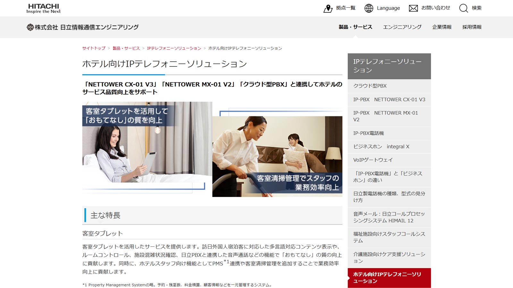Click the *1 Property Management System footnote
The image size is (513, 288).
coord(177,285)
